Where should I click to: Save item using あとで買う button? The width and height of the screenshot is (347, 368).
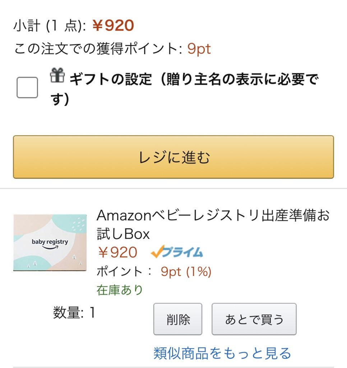pyautogui.click(x=254, y=319)
